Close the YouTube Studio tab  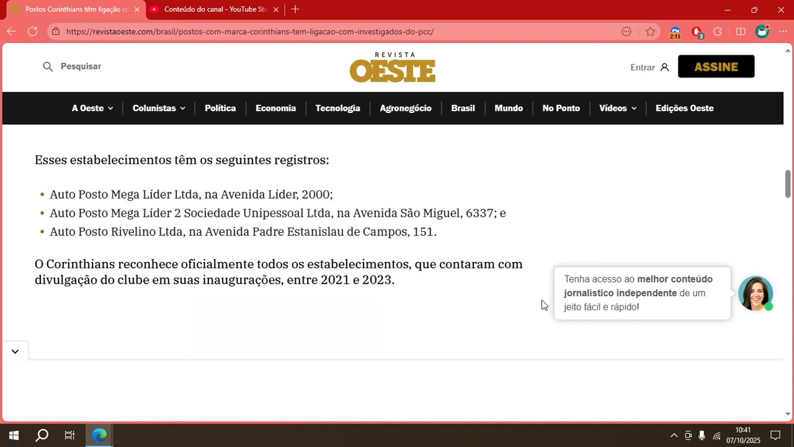[276, 9]
